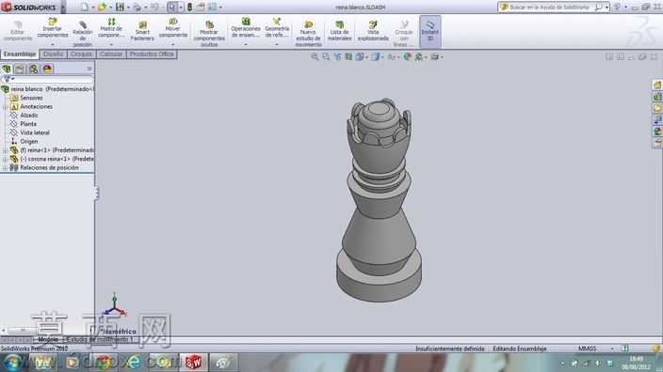Viewport: 663px width, 372px height.
Task: Open Lista de materiales
Action: point(340,31)
